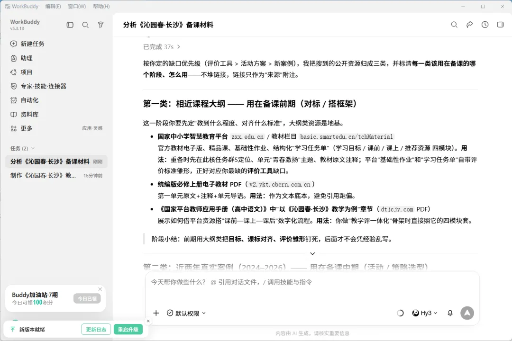Search within the conversation using top-right magnifier
This screenshot has height=341, width=512.
click(x=454, y=25)
